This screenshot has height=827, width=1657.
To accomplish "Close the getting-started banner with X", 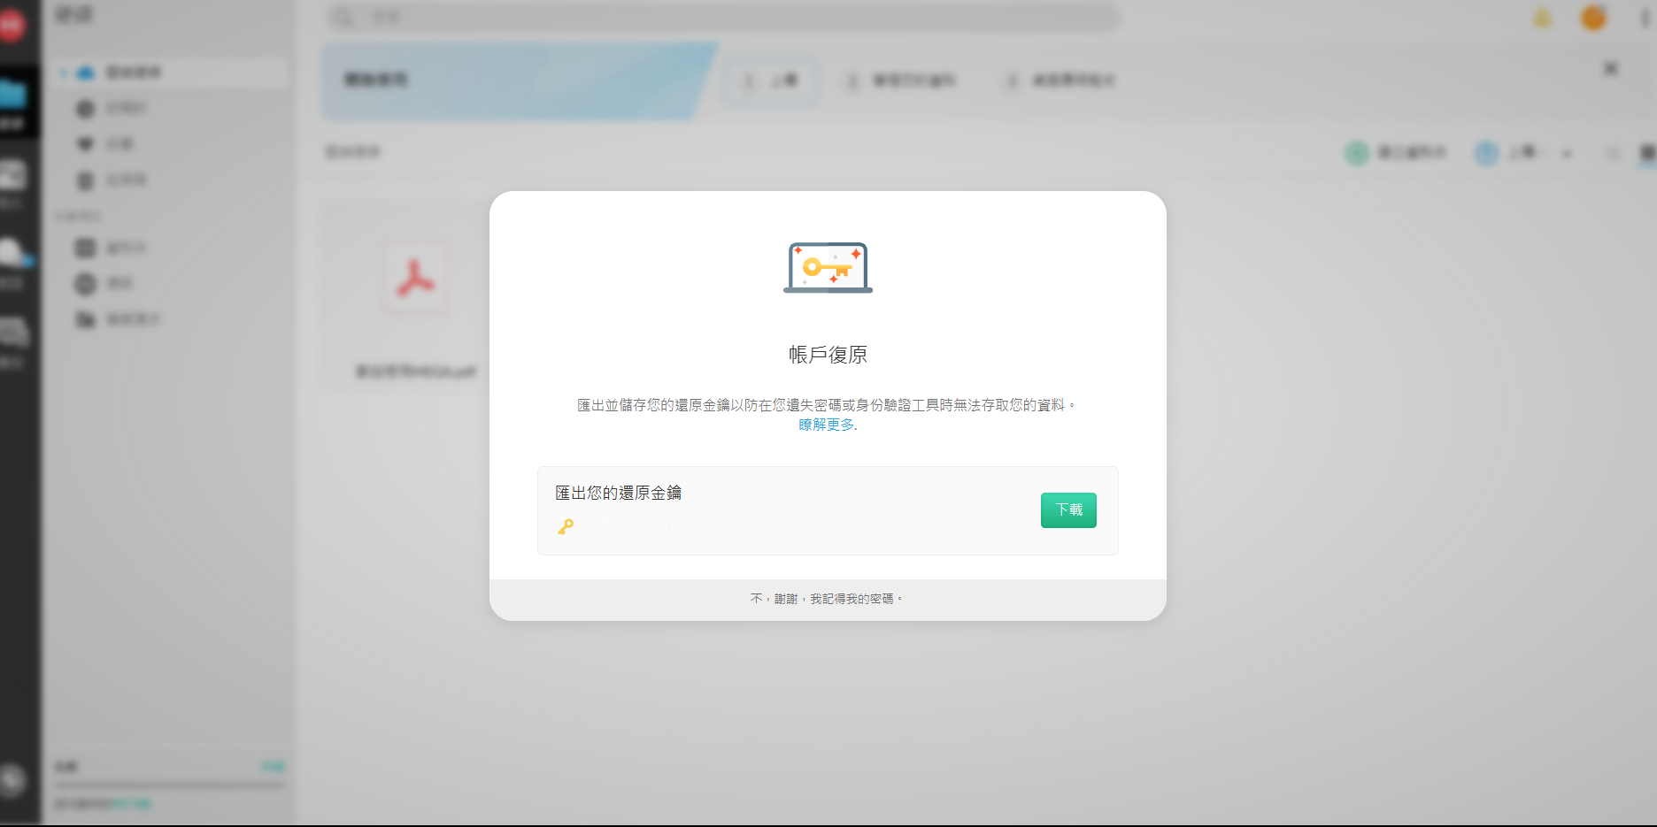I will coord(1611,69).
